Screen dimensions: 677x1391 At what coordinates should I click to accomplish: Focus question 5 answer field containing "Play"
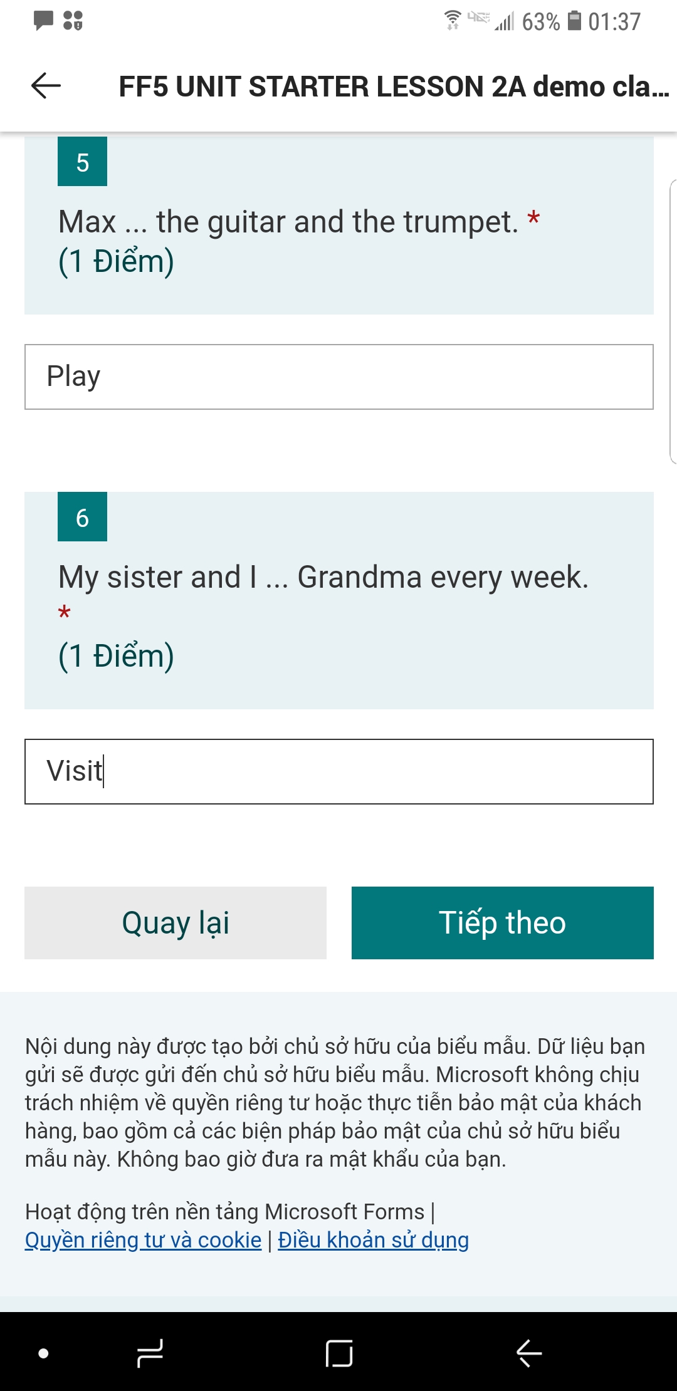(x=338, y=377)
